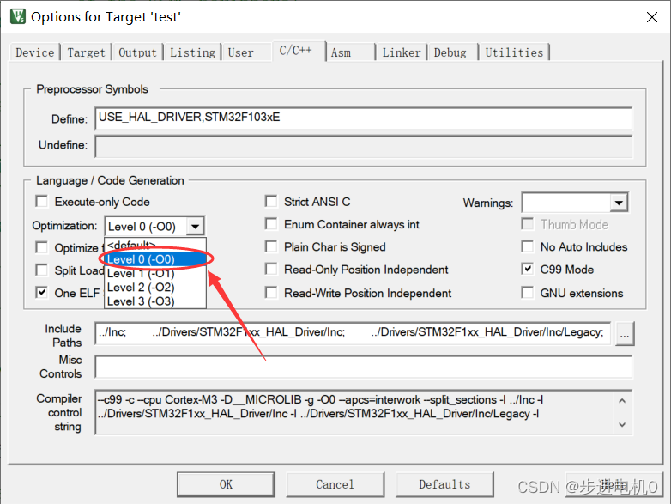Screen dimensions: 671x504
Task: Click the Include Paths text field
Action: (x=353, y=333)
